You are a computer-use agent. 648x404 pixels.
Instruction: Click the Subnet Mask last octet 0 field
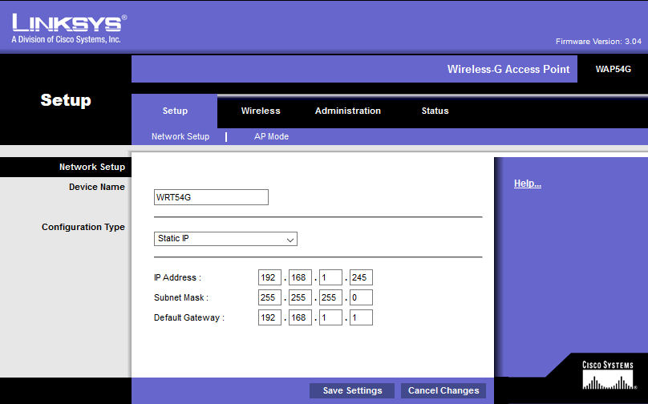(x=361, y=297)
